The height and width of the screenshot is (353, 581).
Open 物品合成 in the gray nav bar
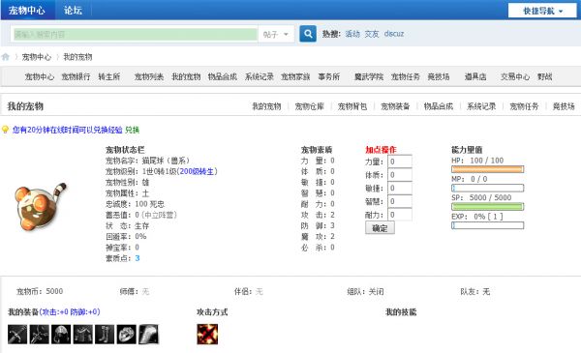click(223, 76)
